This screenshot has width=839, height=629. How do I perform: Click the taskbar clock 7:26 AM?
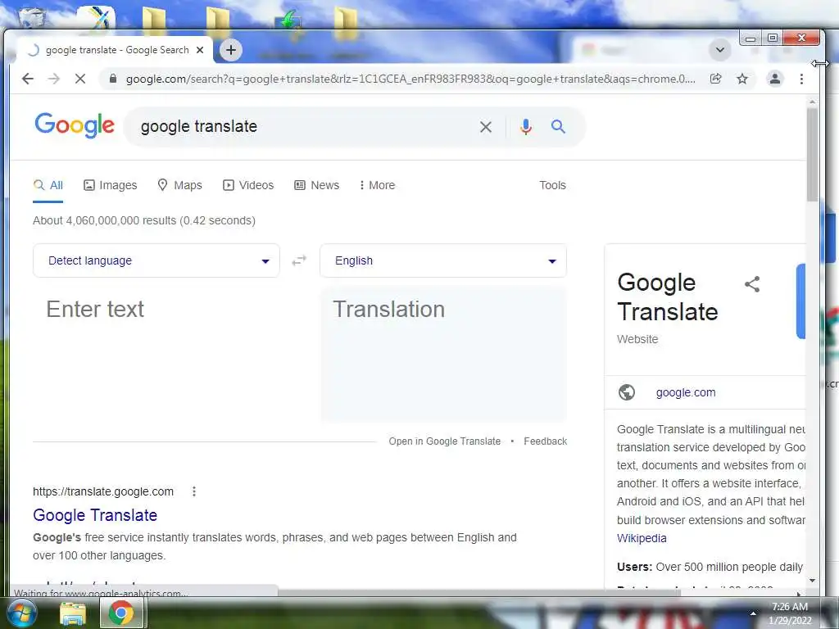[x=790, y=607]
